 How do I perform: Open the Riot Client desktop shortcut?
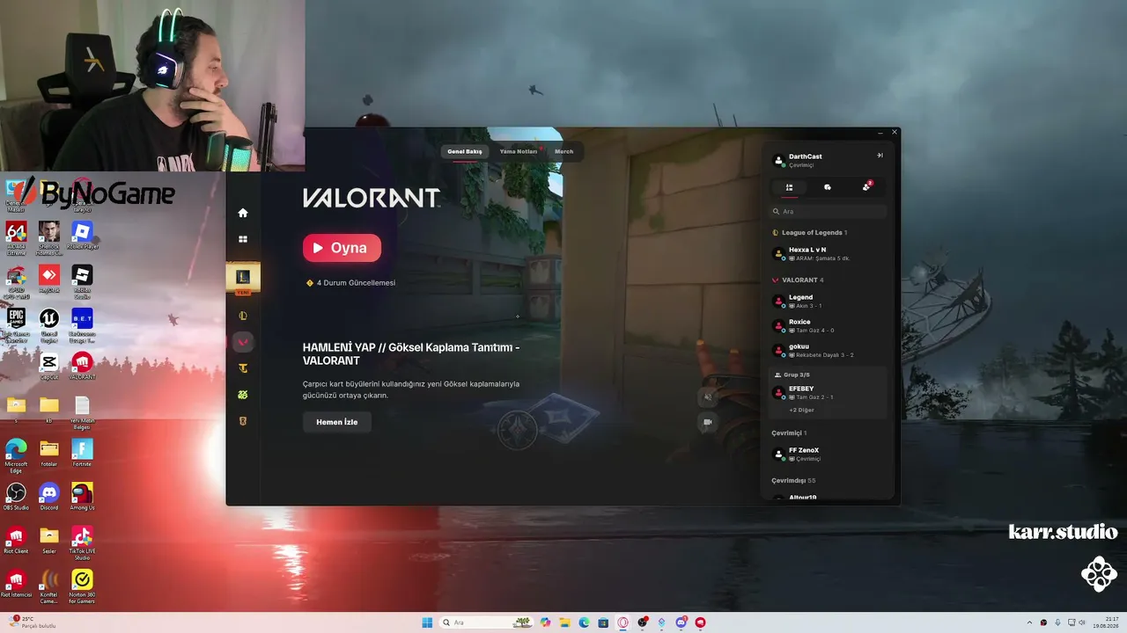pyautogui.click(x=16, y=540)
